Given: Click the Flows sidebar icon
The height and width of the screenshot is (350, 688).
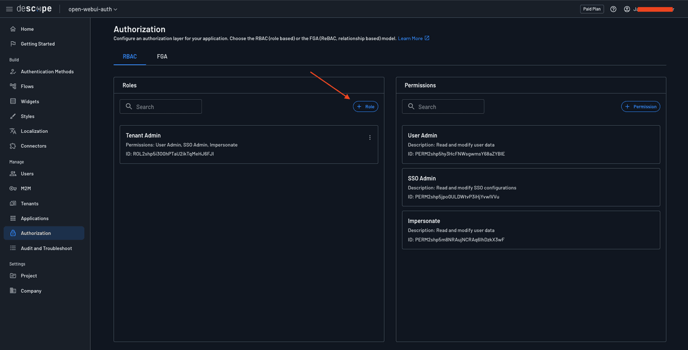Looking at the screenshot, I should point(13,86).
